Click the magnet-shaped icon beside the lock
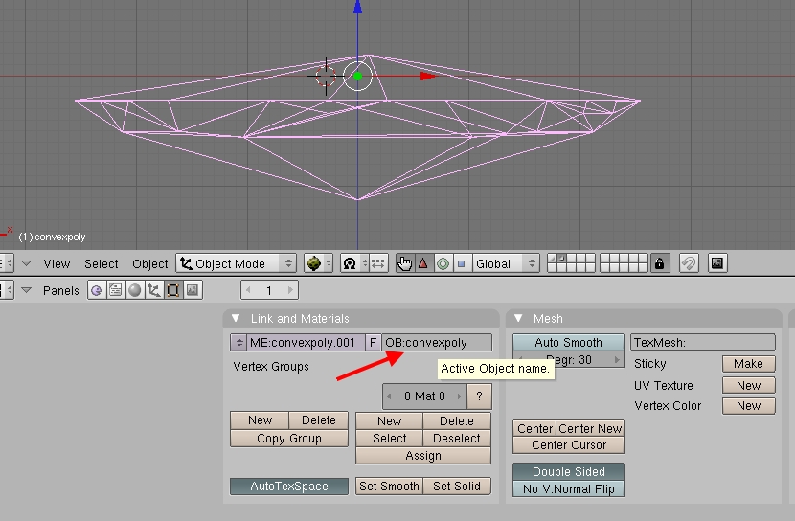Image resolution: width=795 pixels, height=521 pixels. (x=689, y=263)
